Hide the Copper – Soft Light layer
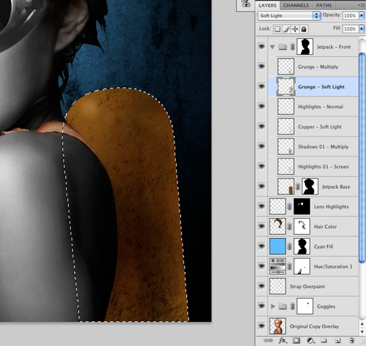This screenshot has width=366, height=346. (262, 126)
